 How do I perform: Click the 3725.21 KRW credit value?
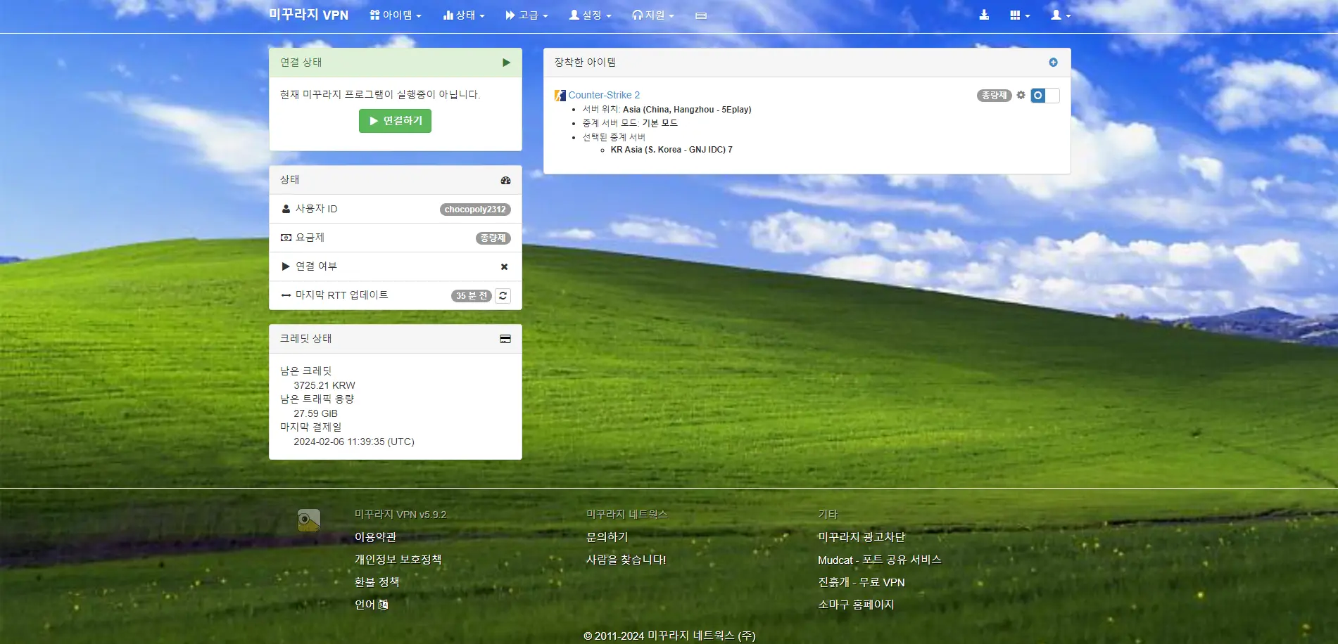click(324, 385)
